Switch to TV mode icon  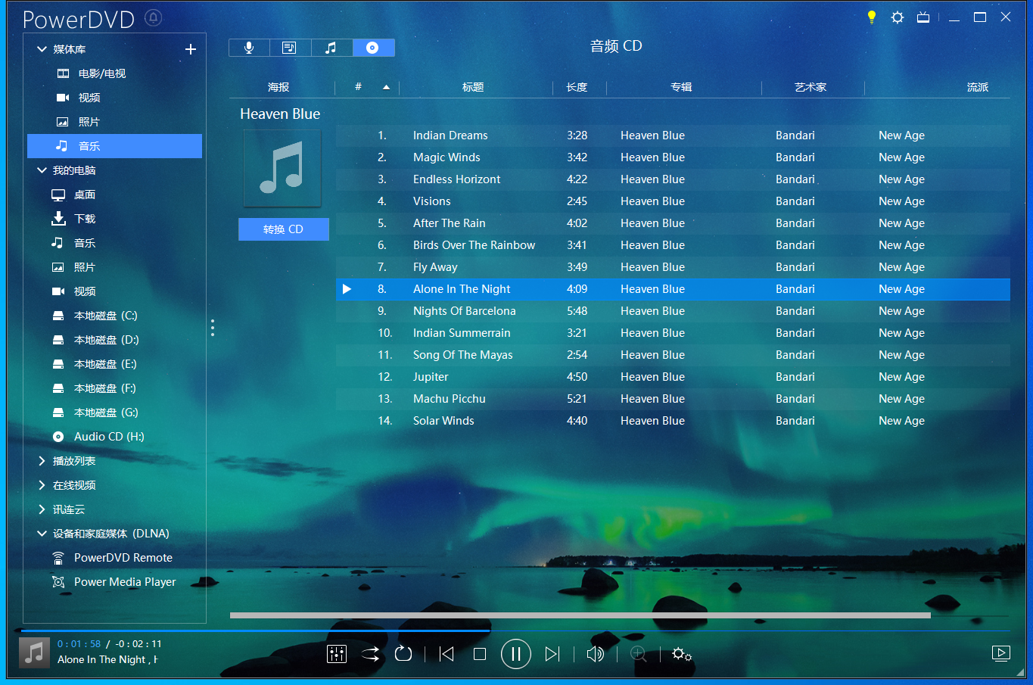[923, 17]
